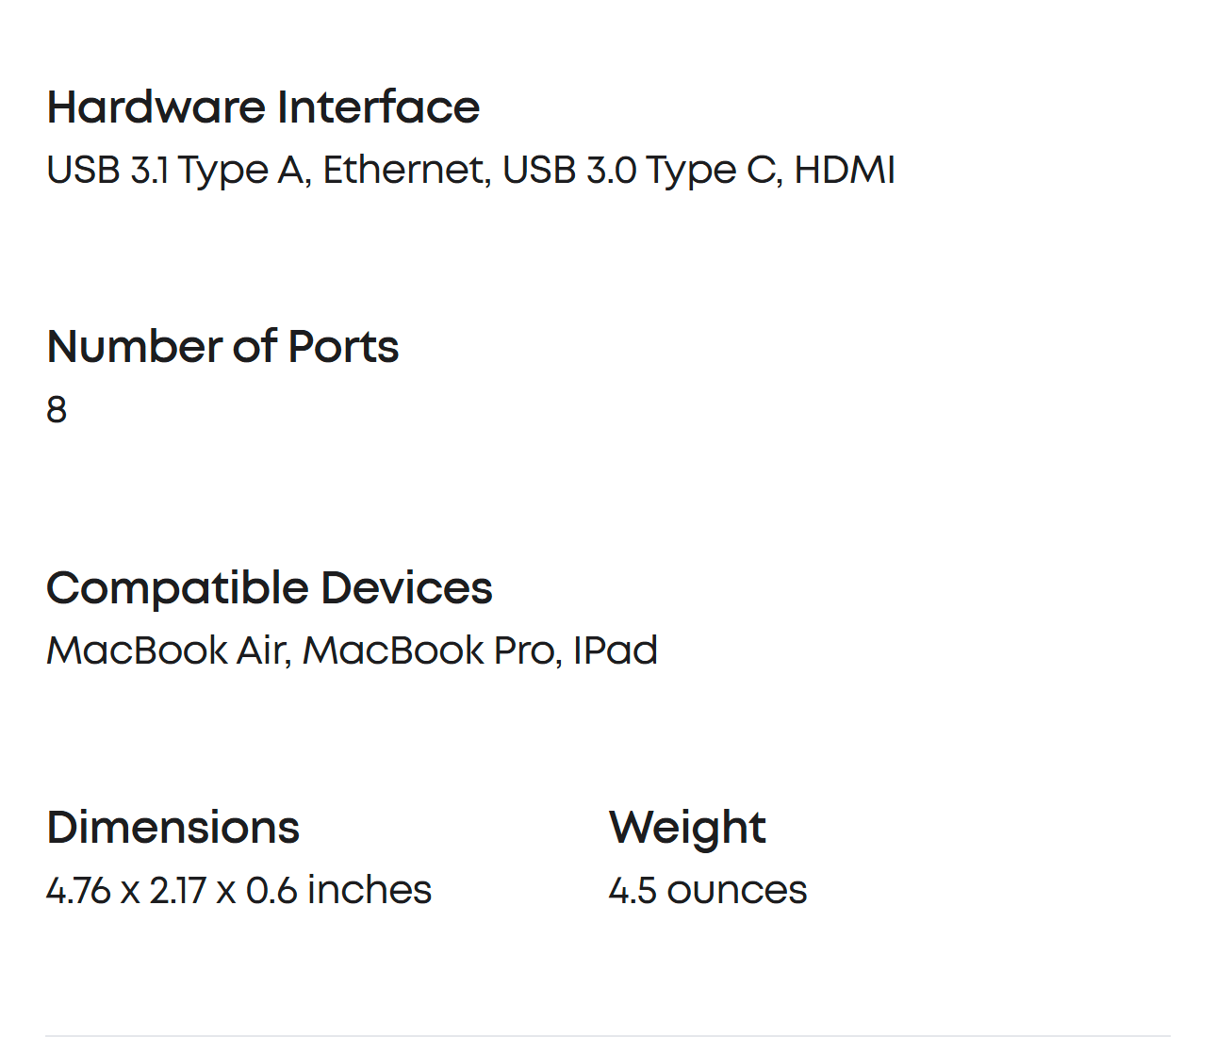Image resolution: width=1216 pixels, height=1037 pixels.
Task: Click the 4.5 weight number
Action: click(633, 891)
